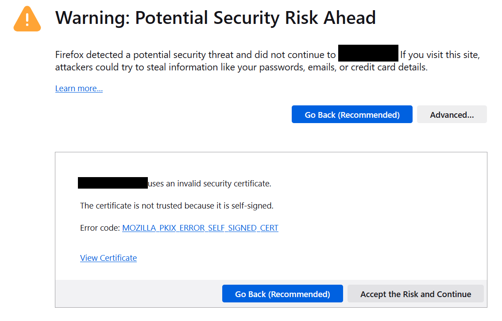Choose Accept the Risk and Continue
The height and width of the screenshot is (321, 502).
tap(416, 294)
